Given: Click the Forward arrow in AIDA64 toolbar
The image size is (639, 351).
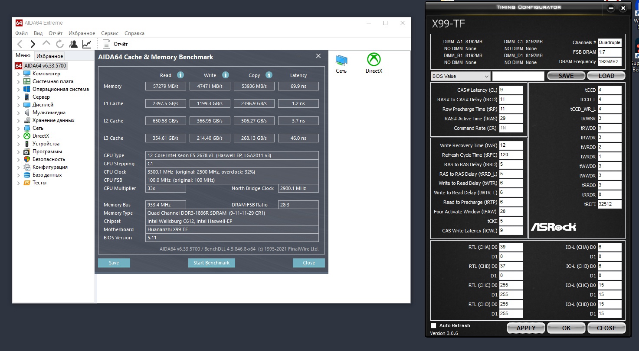Looking at the screenshot, I should click(33, 44).
